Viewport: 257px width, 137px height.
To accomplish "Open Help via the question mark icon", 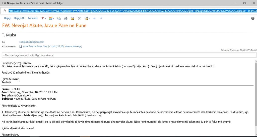I will point(253,18).
